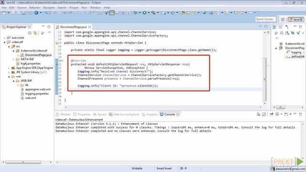Open the Debug dropdown arrow
306x172 pixels.
pyautogui.click(x=140, y=13)
